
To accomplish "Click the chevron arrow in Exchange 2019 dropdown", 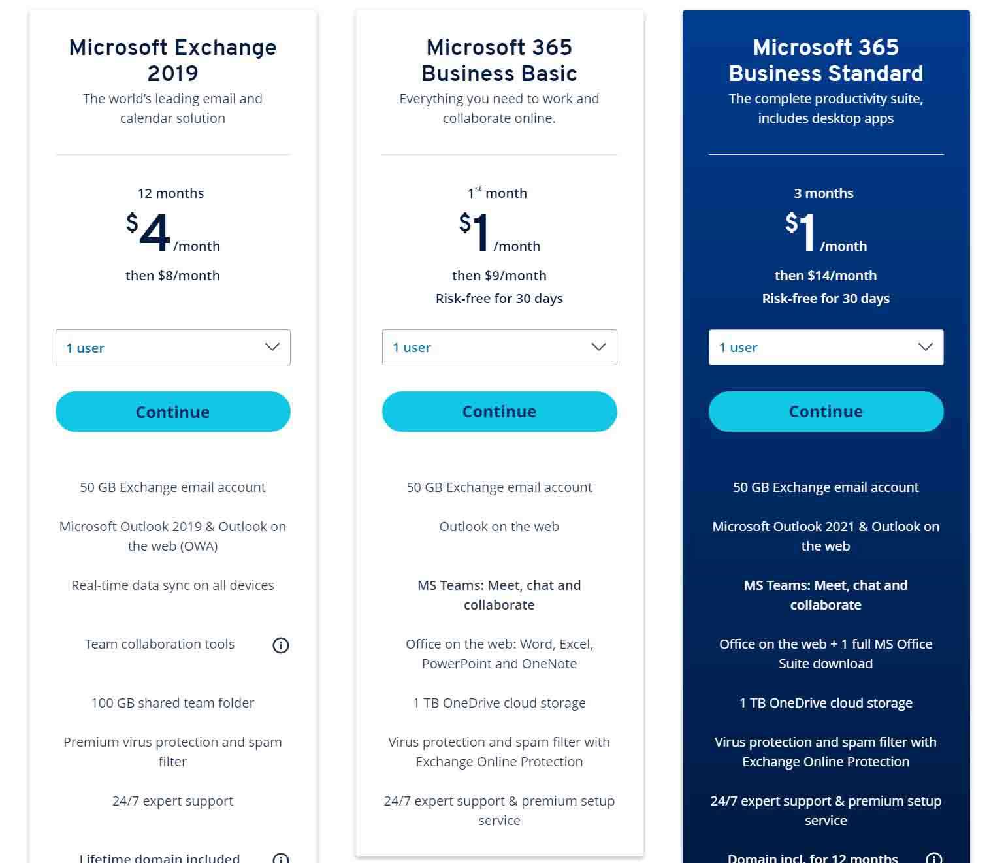I will pos(272,347).
